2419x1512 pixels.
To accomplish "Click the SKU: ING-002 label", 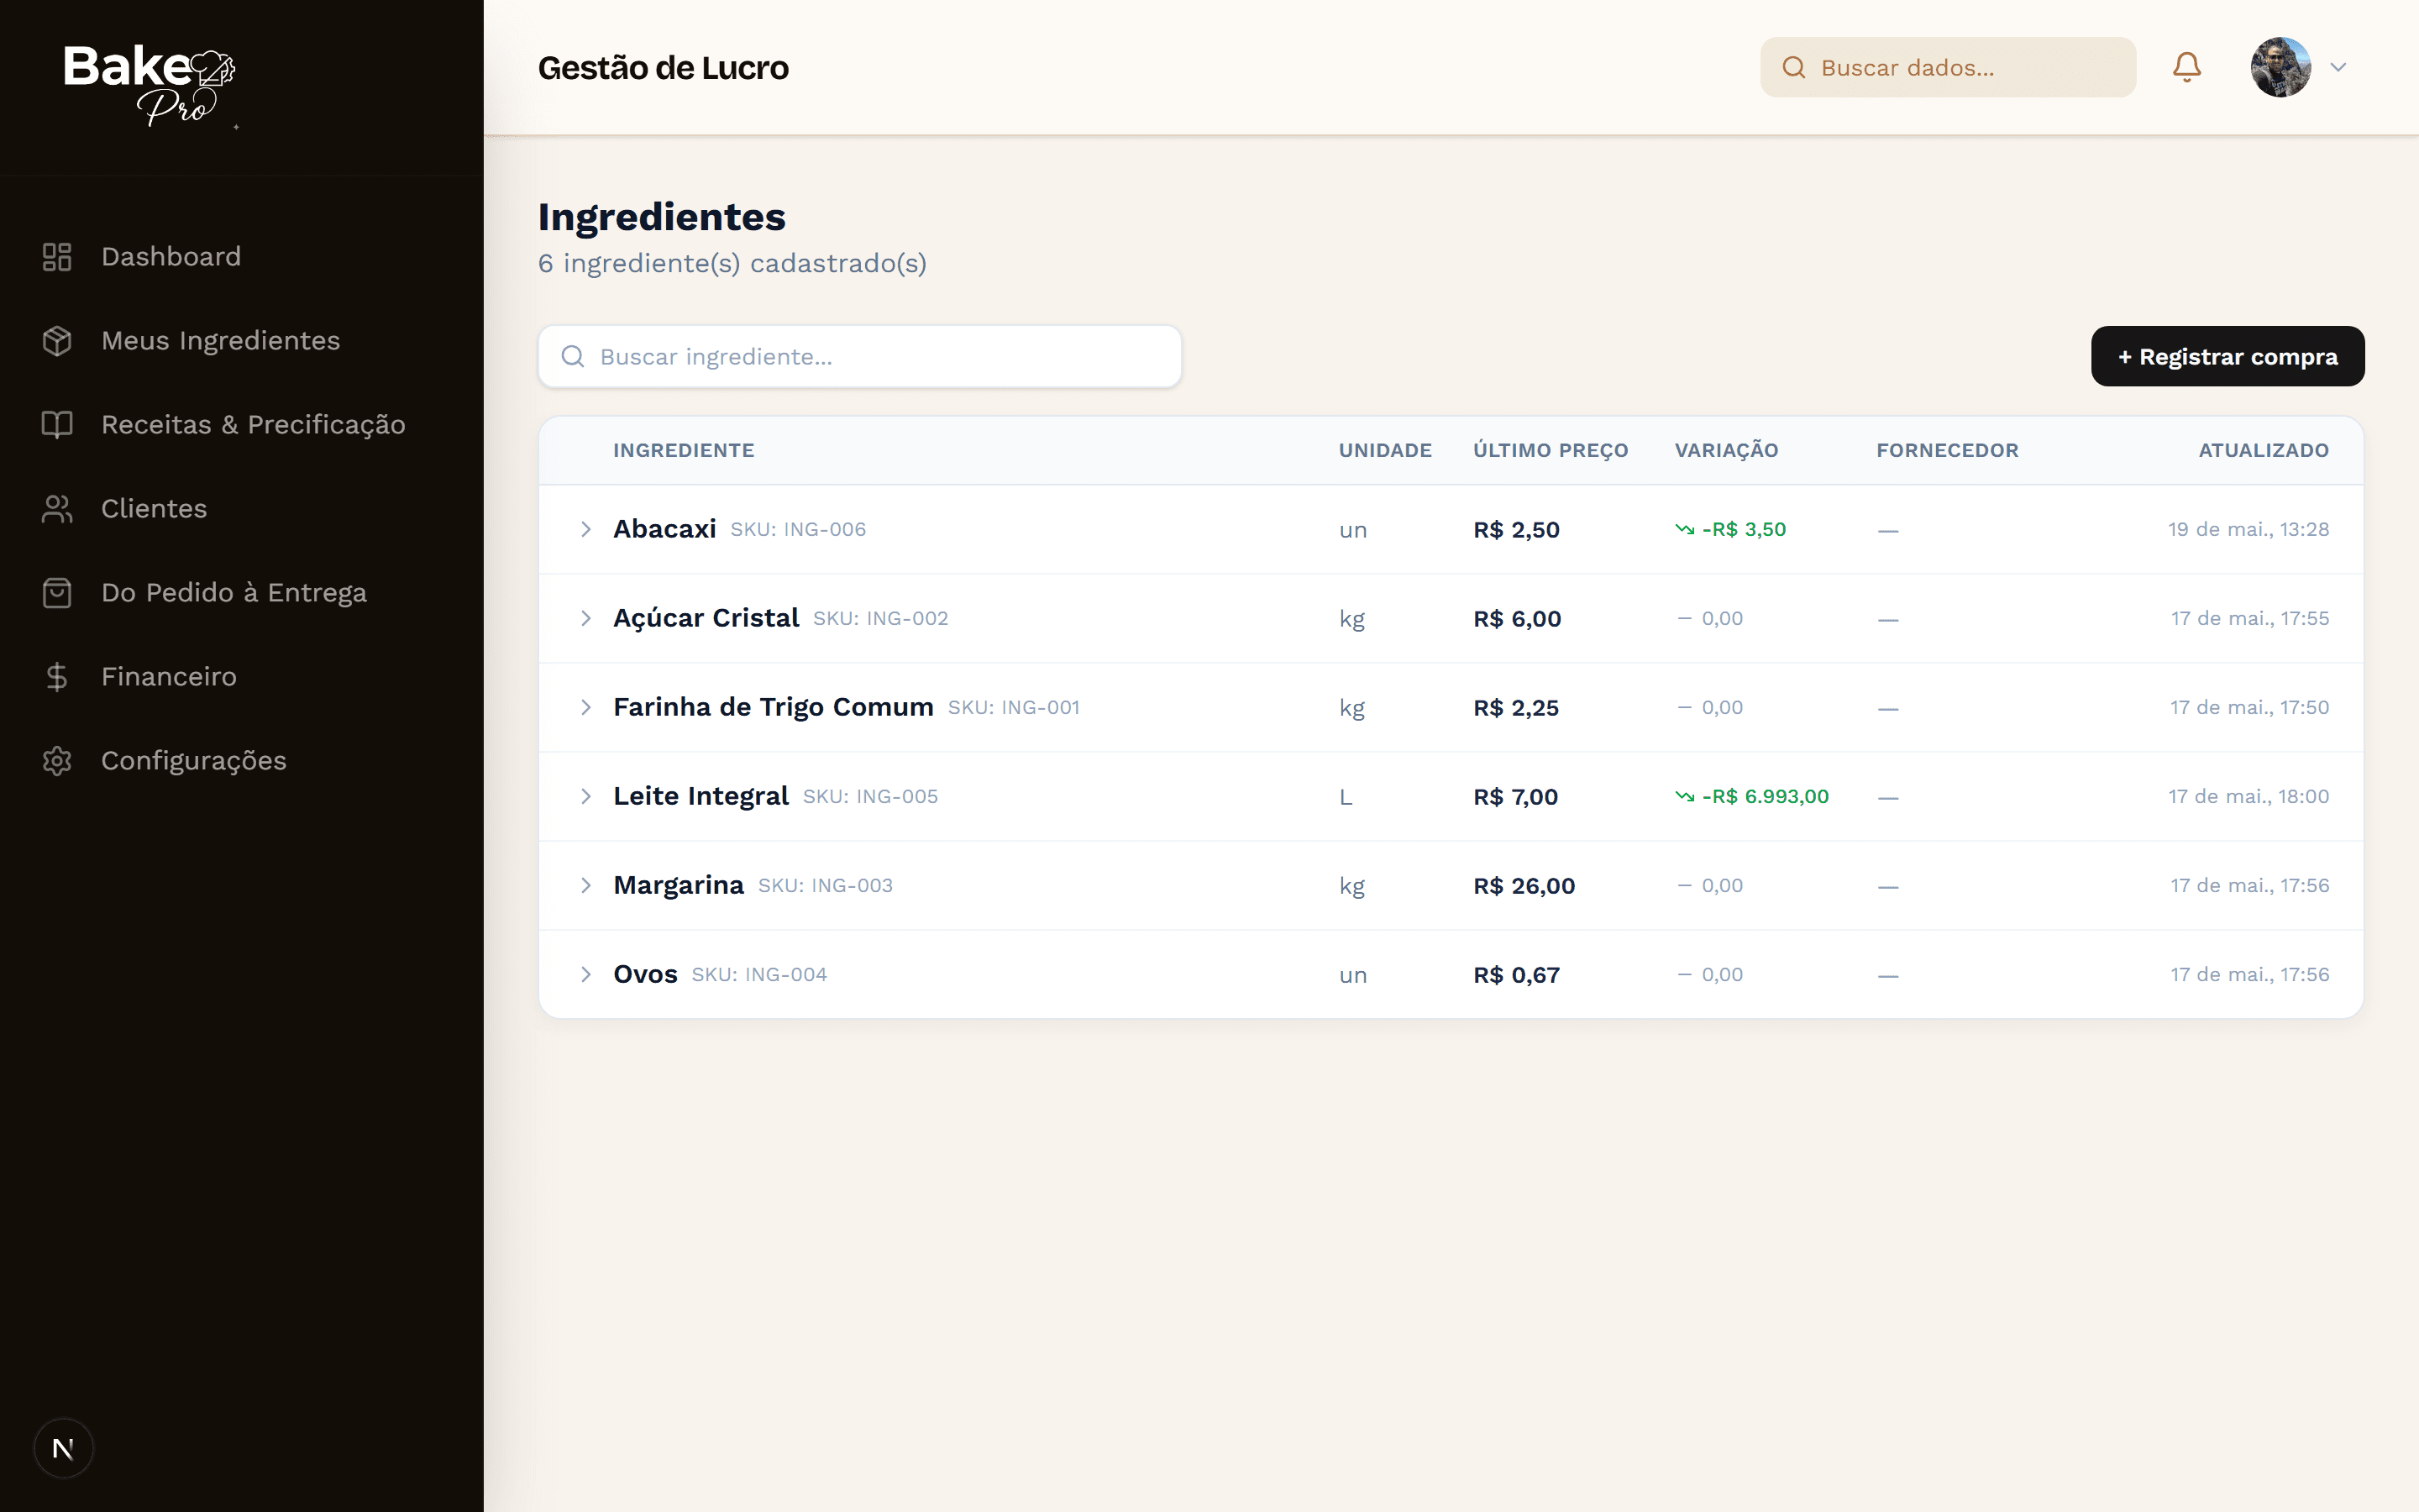I will coord(880,618).
